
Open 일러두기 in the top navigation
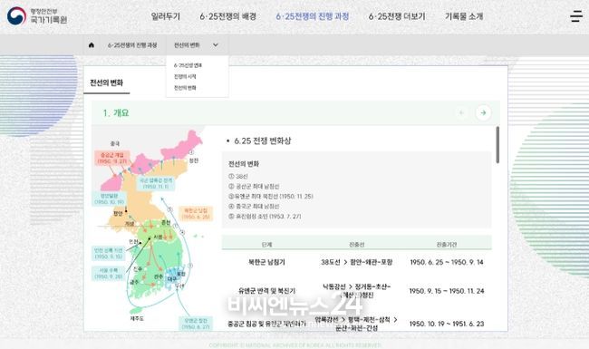tap(165, 16)
